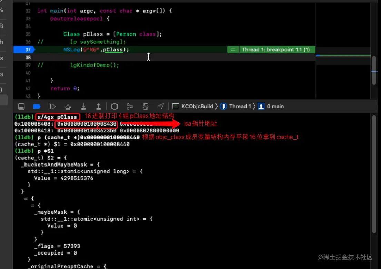
Task: Select the 0 main stack frame
Action: point(271,106)
